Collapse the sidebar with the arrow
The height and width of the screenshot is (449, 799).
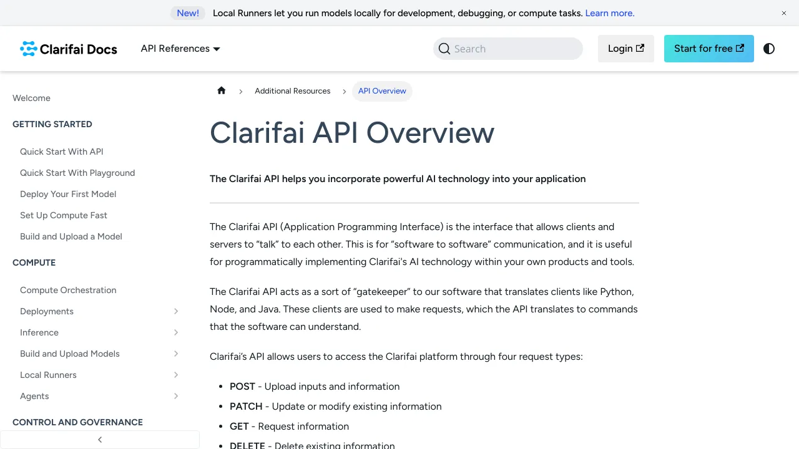(x=100, y=440)
